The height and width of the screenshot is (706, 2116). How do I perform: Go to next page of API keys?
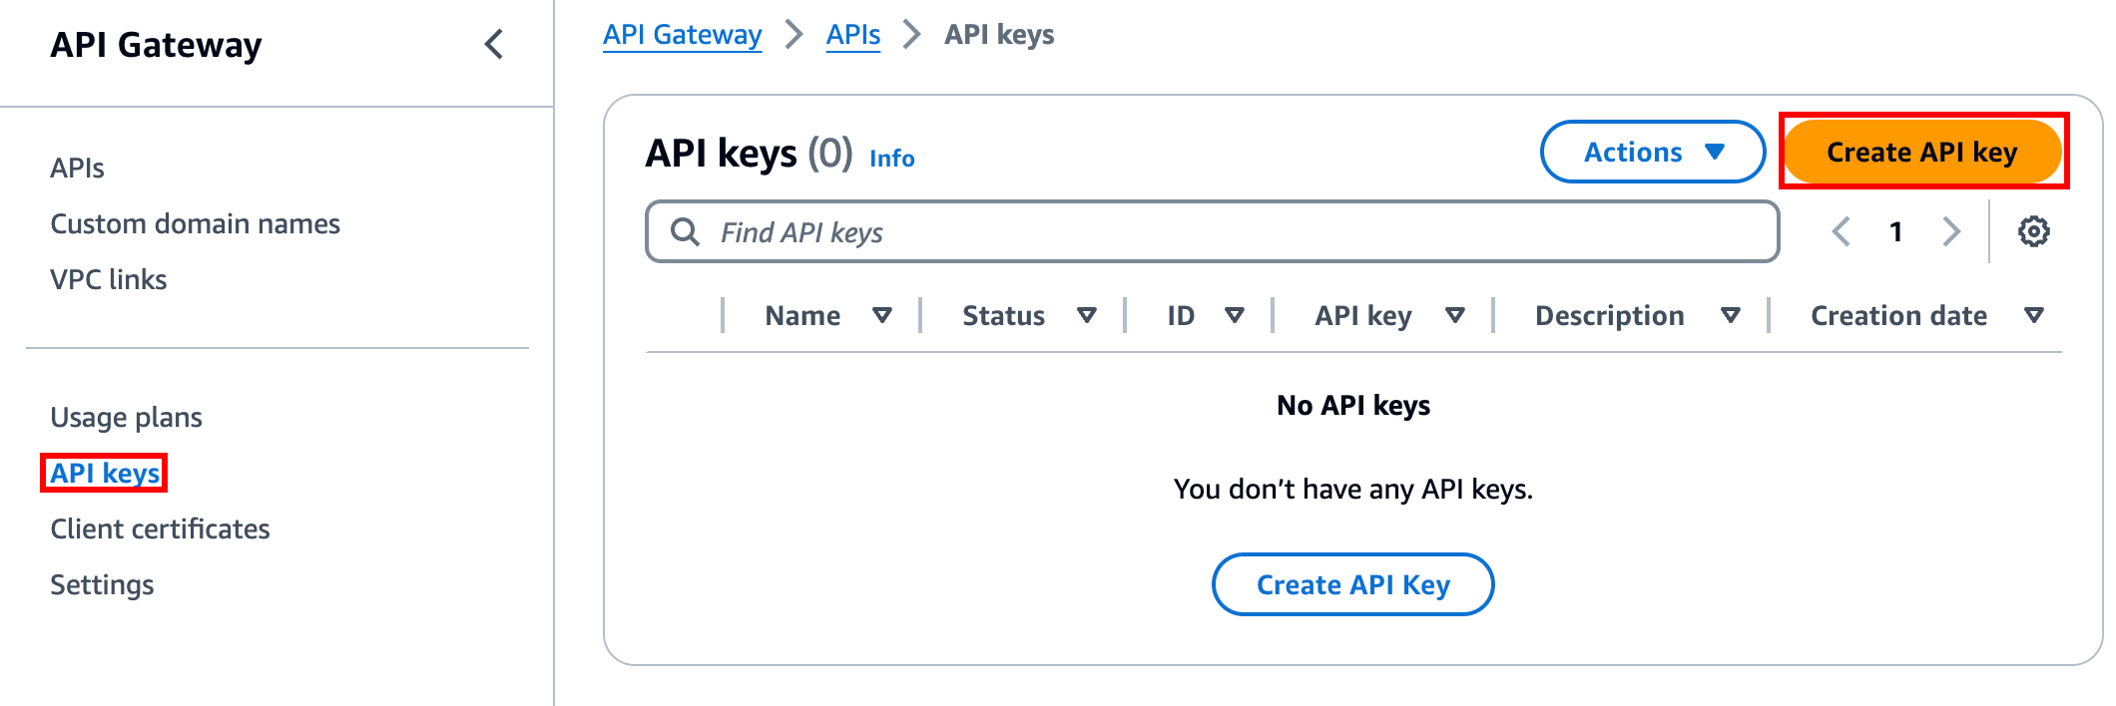pyautogui.click(x=1951, y=231)
